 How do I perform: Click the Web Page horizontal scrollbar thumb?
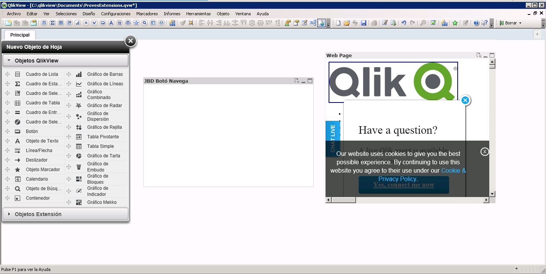pos(343,200)
